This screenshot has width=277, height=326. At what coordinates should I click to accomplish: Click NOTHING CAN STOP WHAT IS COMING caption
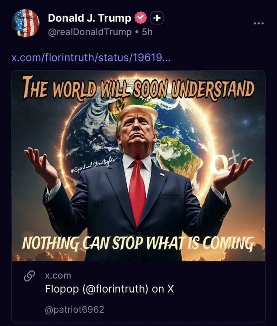[138, 243]
